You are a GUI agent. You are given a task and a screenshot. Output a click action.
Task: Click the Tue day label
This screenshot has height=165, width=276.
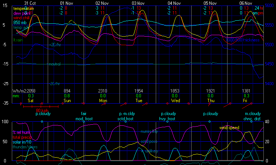click(x=139, y=101)
